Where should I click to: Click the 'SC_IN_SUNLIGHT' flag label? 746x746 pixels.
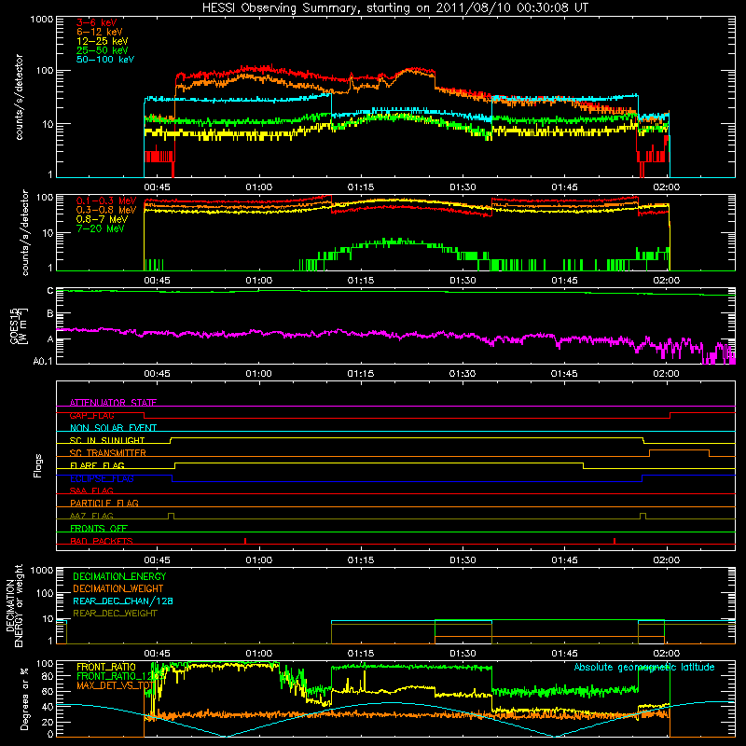point(107,440)
